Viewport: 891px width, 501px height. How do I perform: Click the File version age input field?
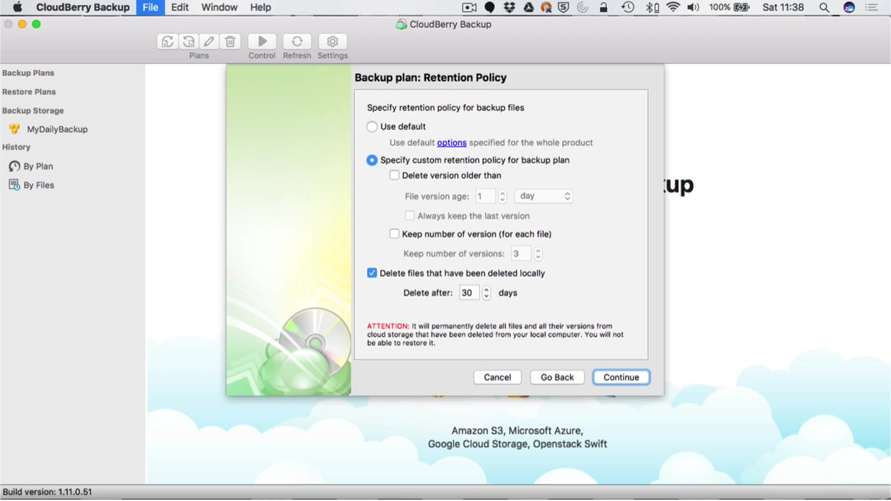(486, 196)
